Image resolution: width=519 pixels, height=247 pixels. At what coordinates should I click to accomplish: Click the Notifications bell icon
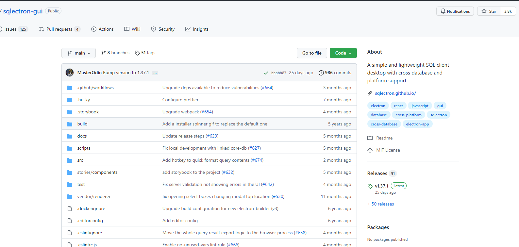tap(443, 11)
